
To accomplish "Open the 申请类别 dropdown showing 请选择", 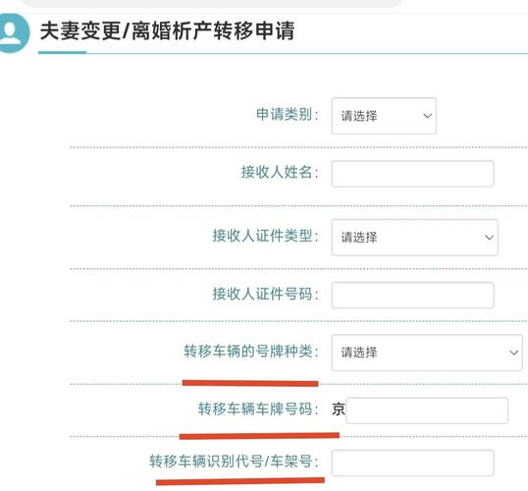I will pyautogui.click(x=384, y=116).
